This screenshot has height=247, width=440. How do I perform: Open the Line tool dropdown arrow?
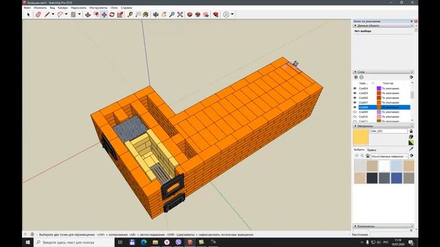(53, 14)
